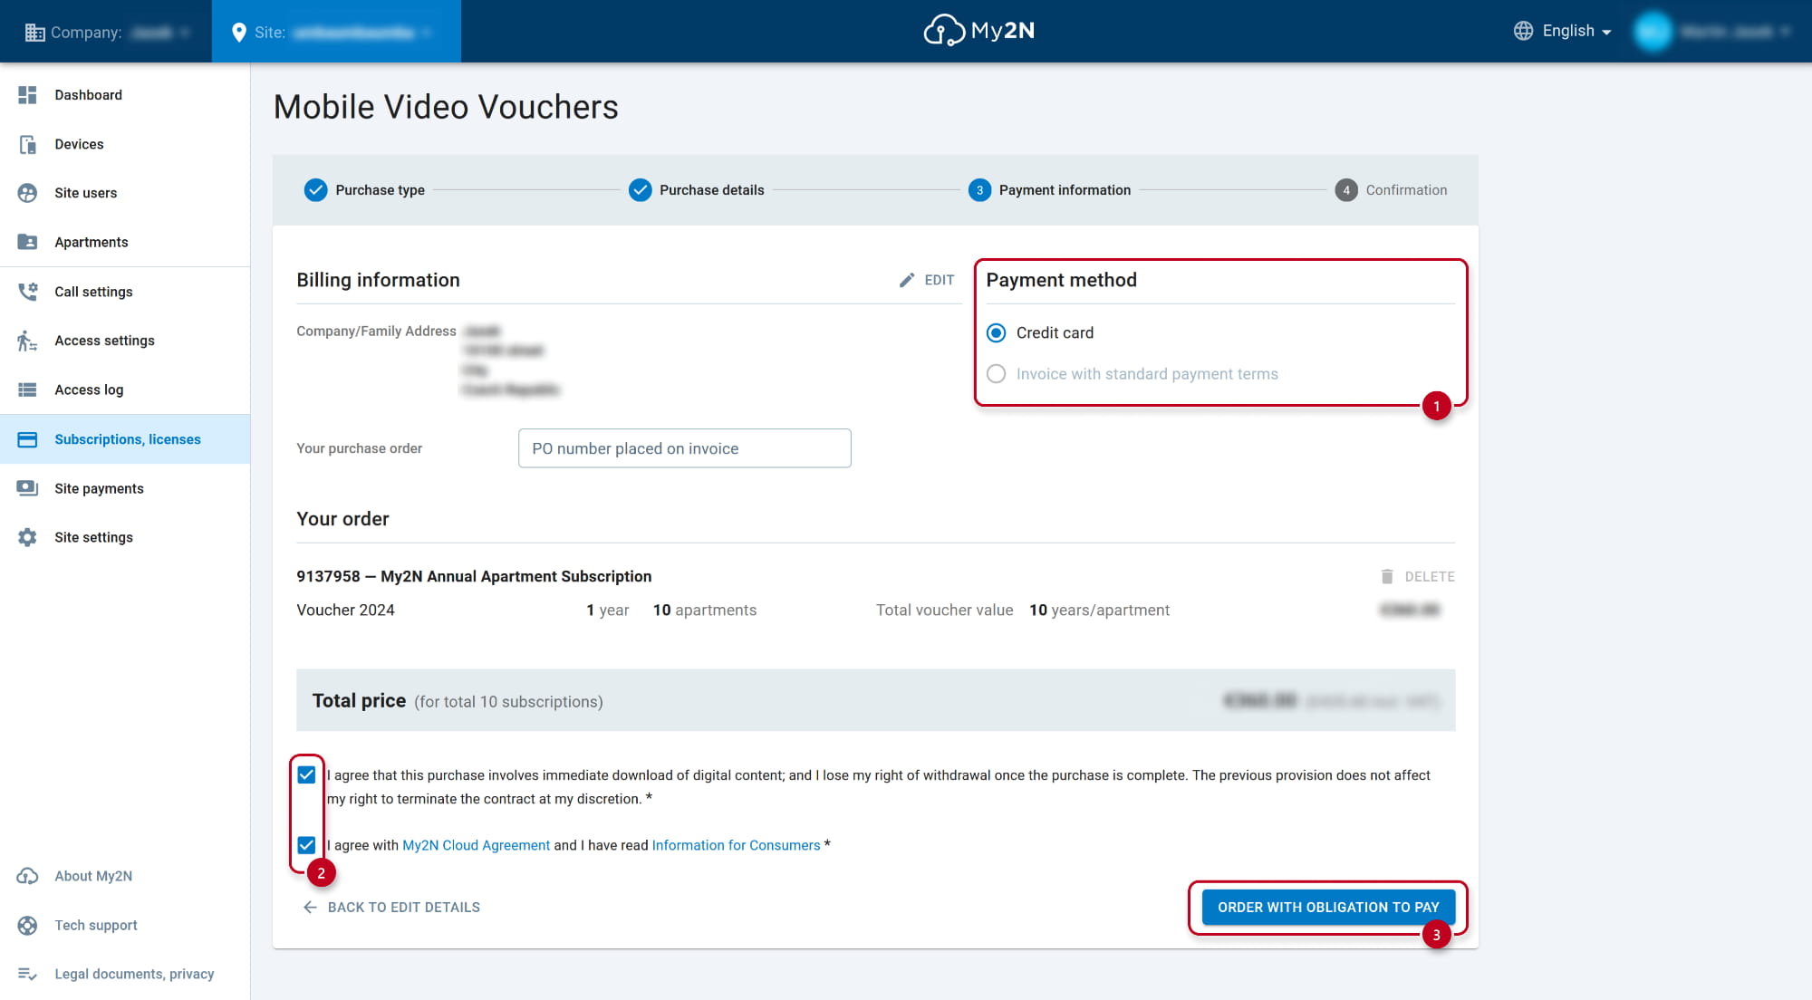This screenshot has width=1812, height=1000.
Task: Click the Purchase details step label
Action: pyautogui.click(x=711, y=190)
